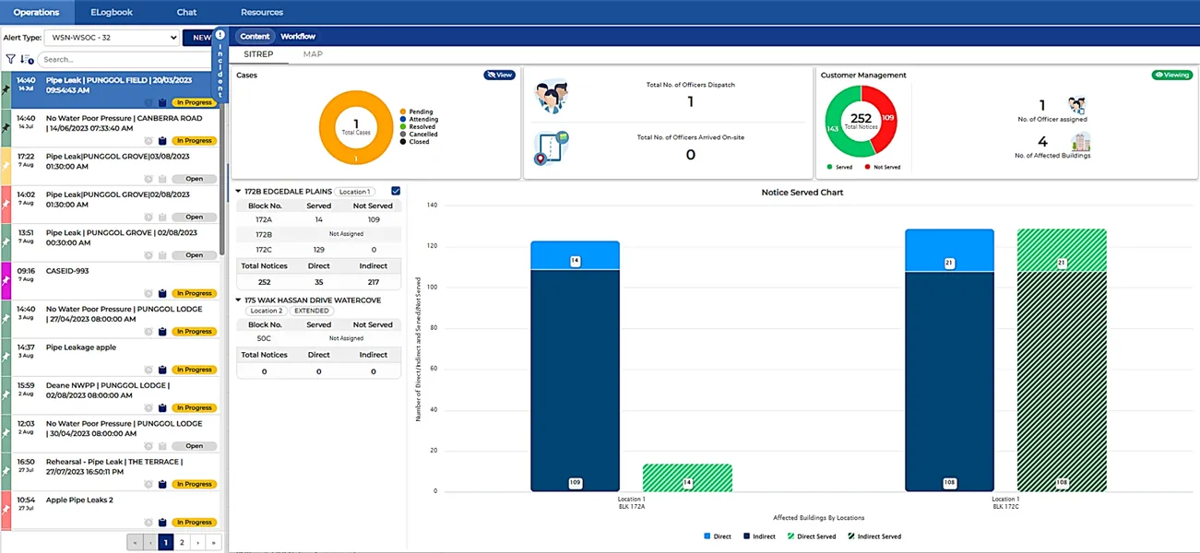The image size is (1200, 553).
Task: Click the officer assigned icon in Customer Management
Action: pyautogui.click(x=1076, y=105)
